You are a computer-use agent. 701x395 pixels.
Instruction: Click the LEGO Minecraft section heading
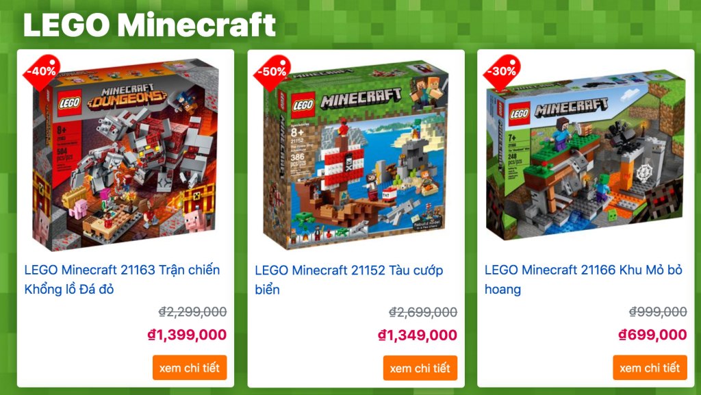click(149, 25)
